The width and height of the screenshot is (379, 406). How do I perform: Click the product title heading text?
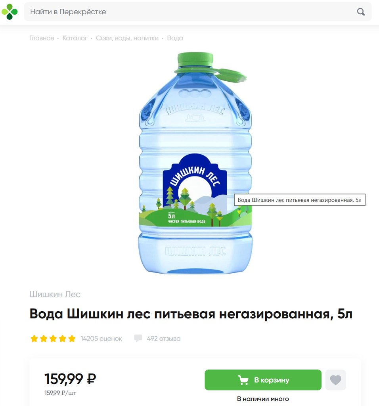[x=191, y=314]
